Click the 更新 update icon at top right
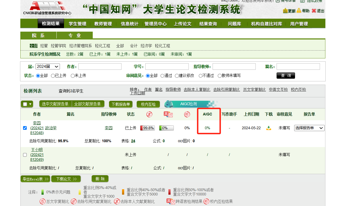Viewport: 346px width, 206px height. (285, 11)
